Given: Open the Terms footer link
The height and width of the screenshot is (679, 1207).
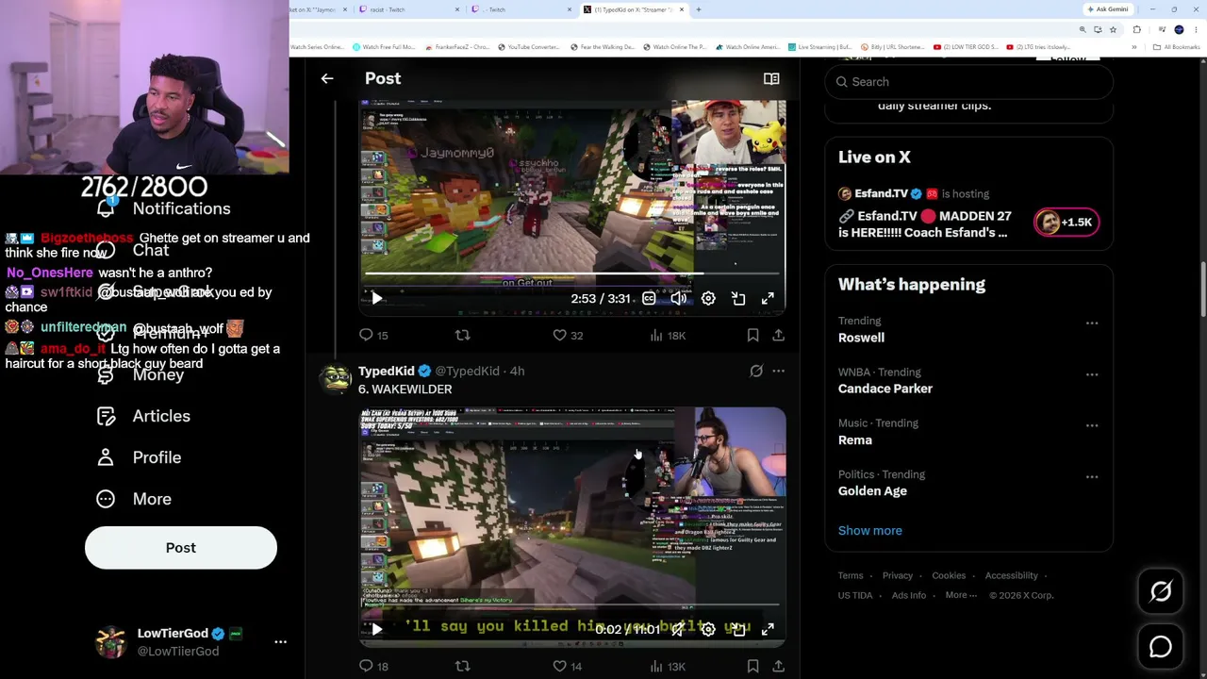Looking at the screenshot, I should tap(851, 575).
